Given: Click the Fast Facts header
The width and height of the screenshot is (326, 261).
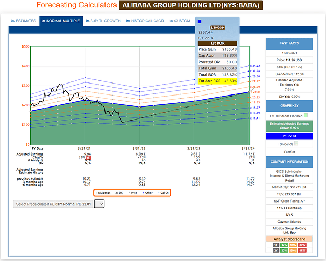Looking at the screenshot, I should point(289,43).
